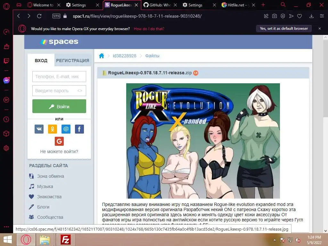Open History clock icon in sidebar

pyautogui.click(x=6, y=119)
